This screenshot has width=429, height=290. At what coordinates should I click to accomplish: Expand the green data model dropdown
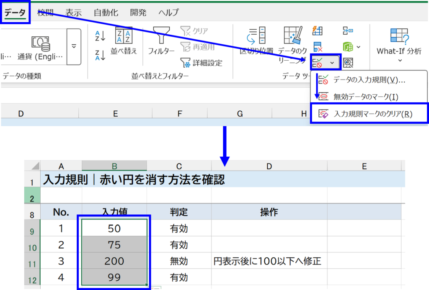coord(359,47)
